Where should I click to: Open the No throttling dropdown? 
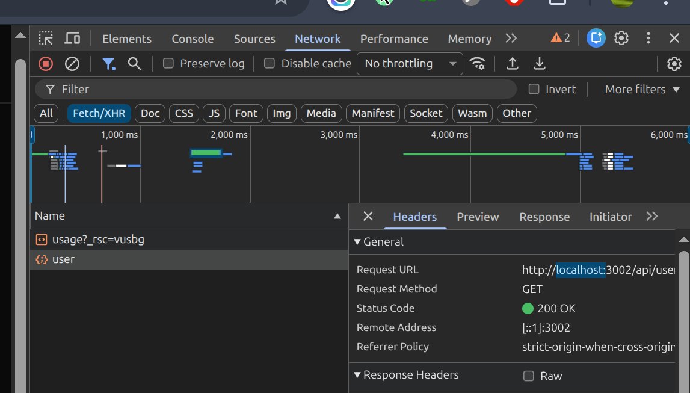(x=410, y=64)
